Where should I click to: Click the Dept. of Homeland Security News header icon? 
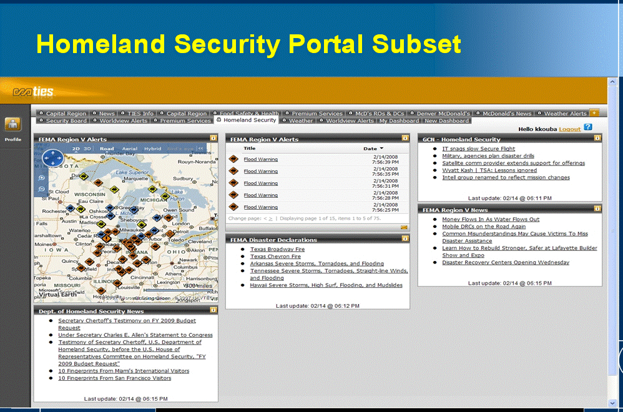213,310
